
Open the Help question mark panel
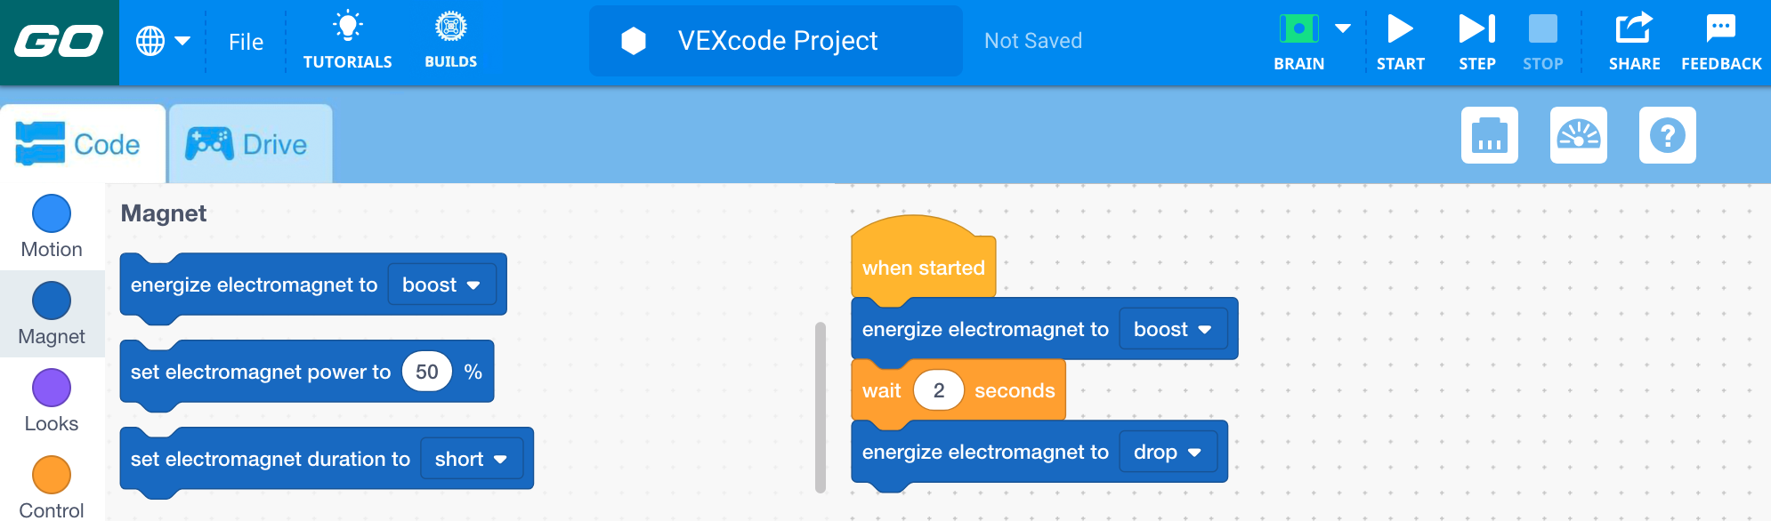click(1667, 136)
